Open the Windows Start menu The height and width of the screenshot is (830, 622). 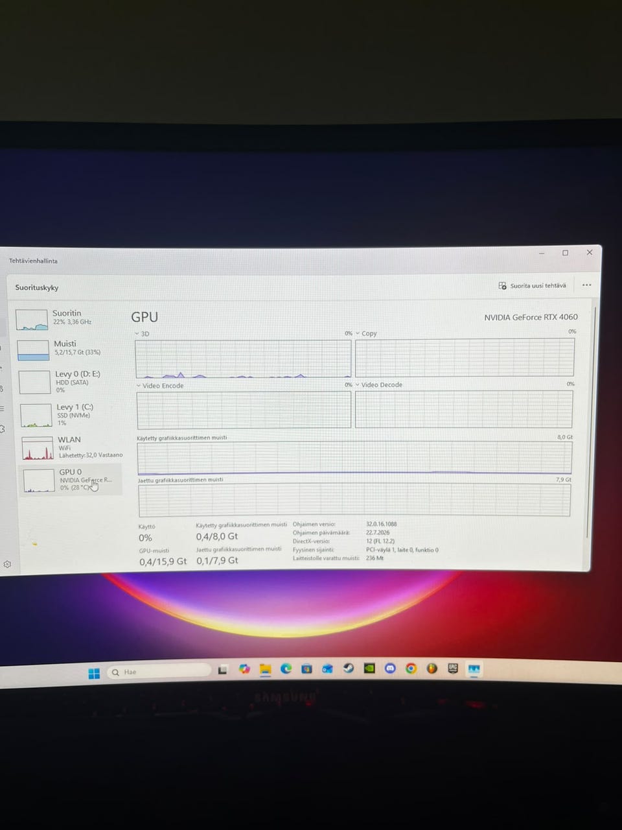94,673
